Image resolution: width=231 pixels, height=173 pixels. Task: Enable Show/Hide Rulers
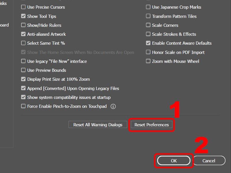[x=23, y=25]
